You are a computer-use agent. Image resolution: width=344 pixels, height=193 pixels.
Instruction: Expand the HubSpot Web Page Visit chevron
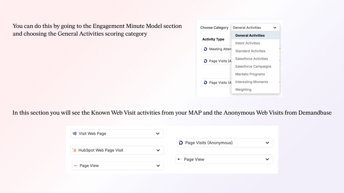click(x=158, y=150)
